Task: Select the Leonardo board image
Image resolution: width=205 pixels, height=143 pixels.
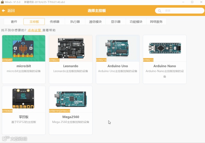Action: click(71, 48)
